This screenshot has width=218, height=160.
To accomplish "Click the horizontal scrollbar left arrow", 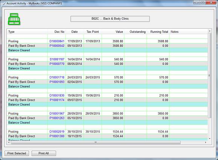I will pos(9,142).
